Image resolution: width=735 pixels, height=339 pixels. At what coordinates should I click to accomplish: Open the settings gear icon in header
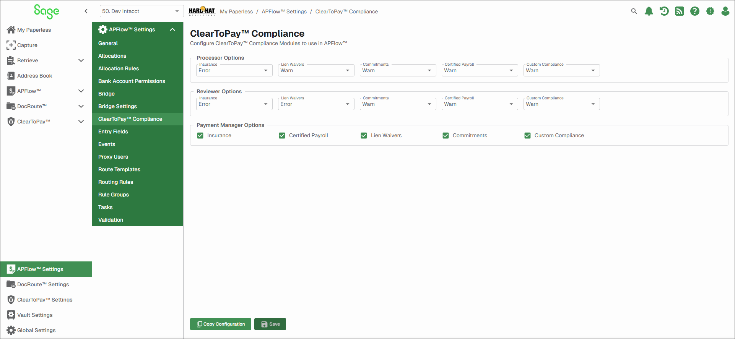pos(710,11)
